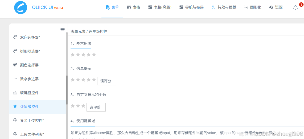Click the QUICK UI title text
Viewport: 304px width, 139px height.
43,7
